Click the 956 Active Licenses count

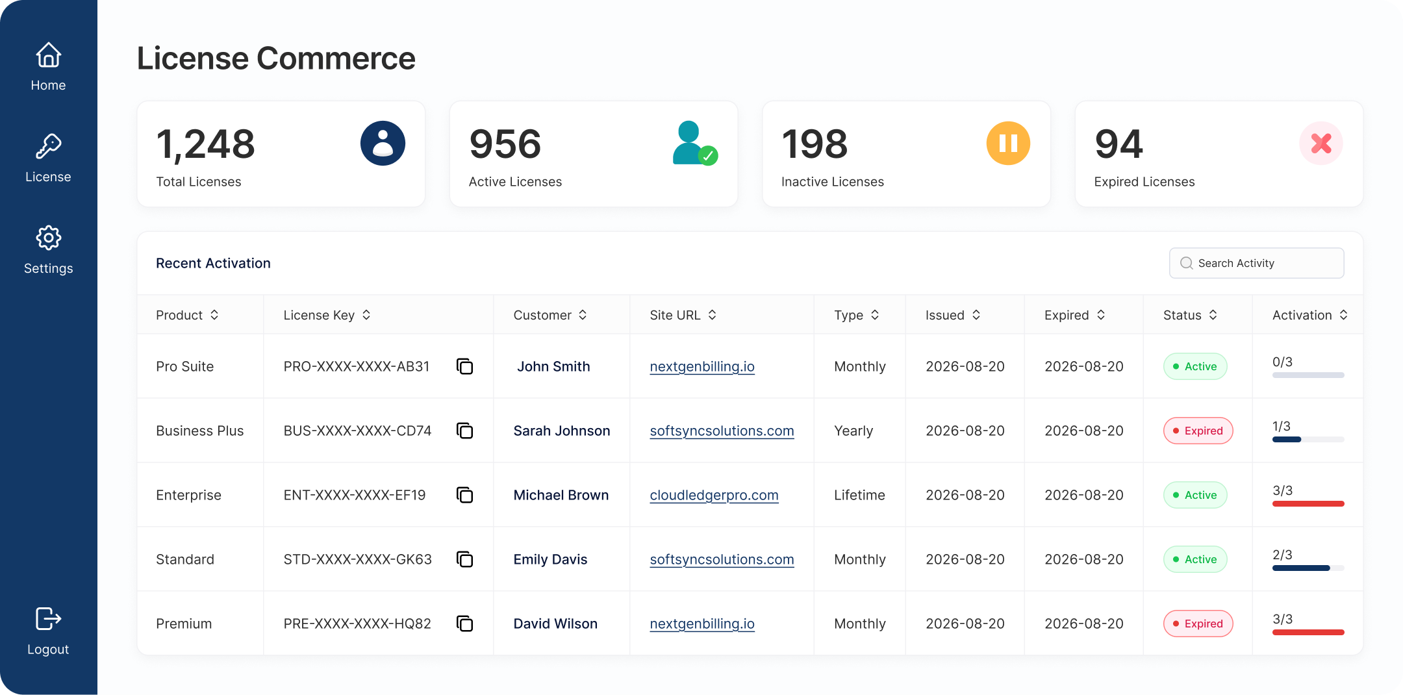tap(505, 144)
